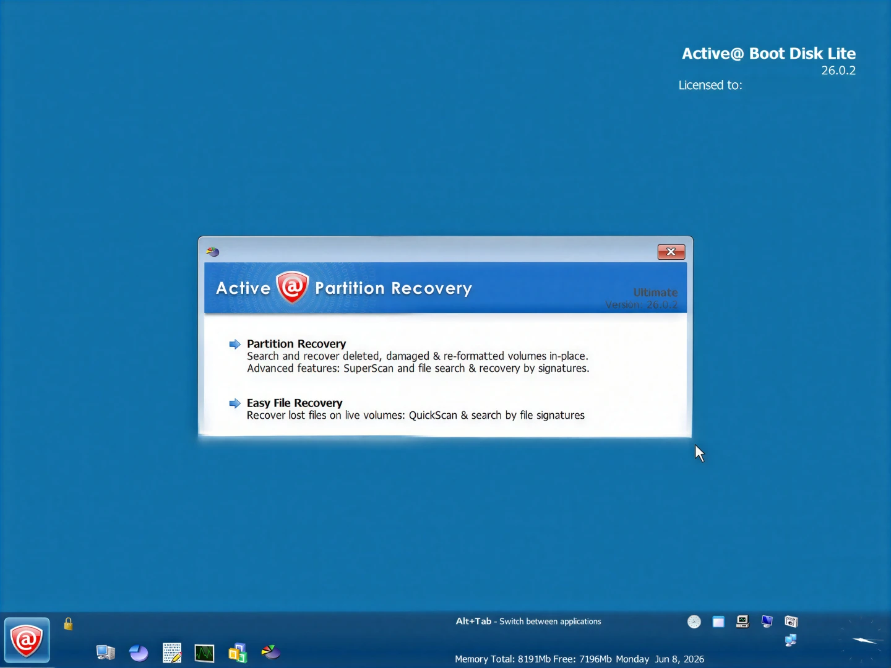Click the blue arrow beside Partition Recovery

click(235, 345)
